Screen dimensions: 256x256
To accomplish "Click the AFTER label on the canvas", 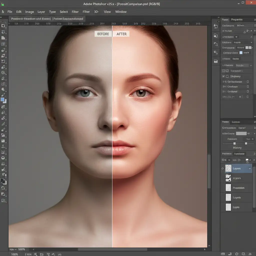I will tap(121, 34).
